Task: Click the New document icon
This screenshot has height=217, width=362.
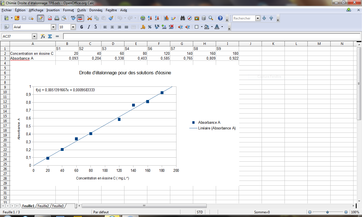Action: pos(6,18)
